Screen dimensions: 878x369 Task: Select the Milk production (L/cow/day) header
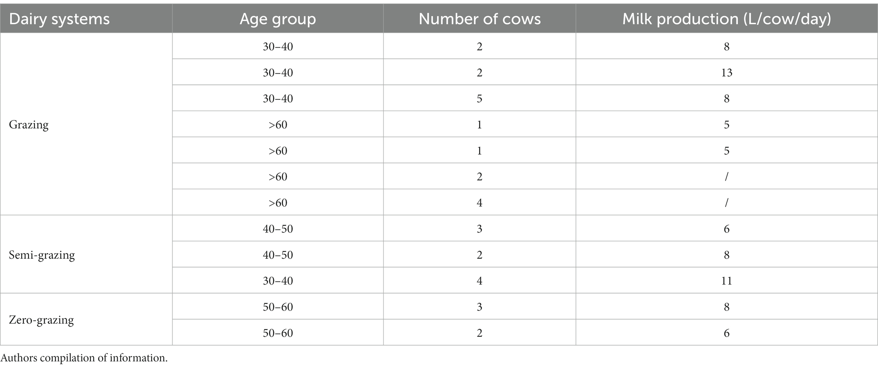coord(727,19)
